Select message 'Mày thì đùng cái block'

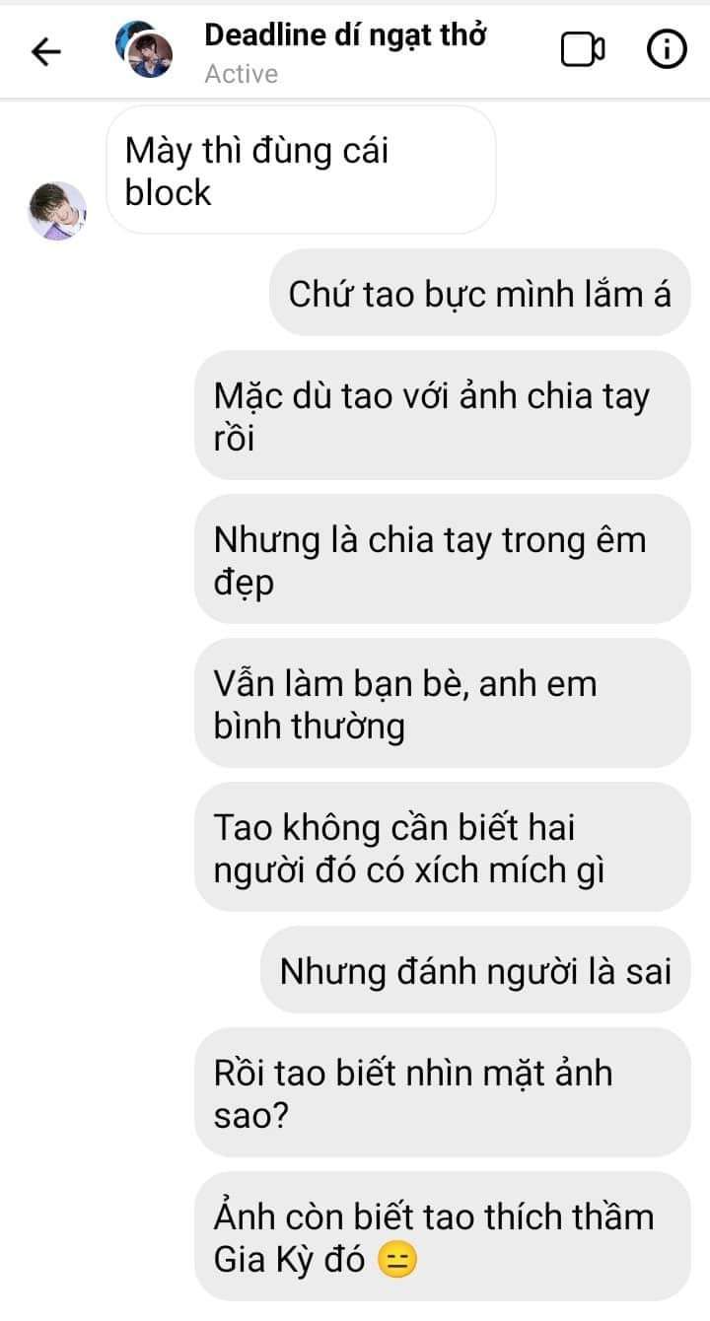[301, 171]
